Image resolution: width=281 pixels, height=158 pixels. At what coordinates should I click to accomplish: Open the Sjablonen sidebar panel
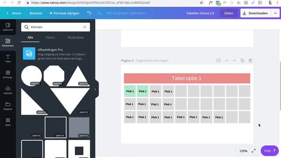[x=8, y=27]
